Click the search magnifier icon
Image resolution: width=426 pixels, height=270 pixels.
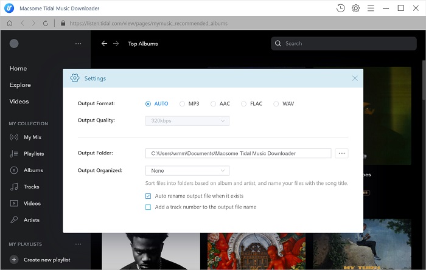coord(278,43)
